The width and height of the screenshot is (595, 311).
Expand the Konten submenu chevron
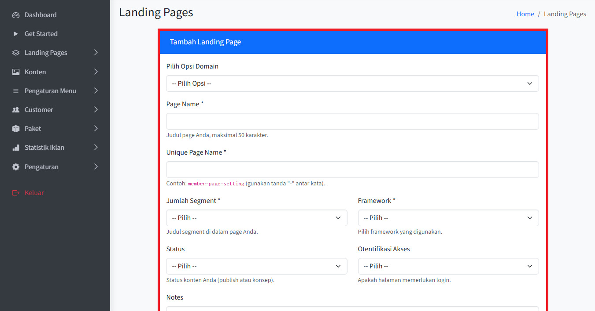[96, 72]
